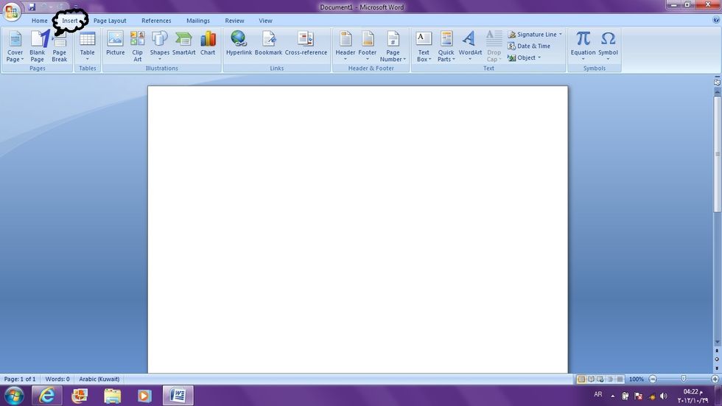The width and height of the screenshot is (722, 406).
Task: Insert a Chart into the document
Action: (208, 44)
